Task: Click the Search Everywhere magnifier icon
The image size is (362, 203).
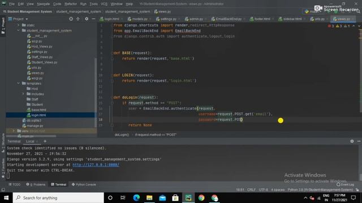Action: pos(358,11)
